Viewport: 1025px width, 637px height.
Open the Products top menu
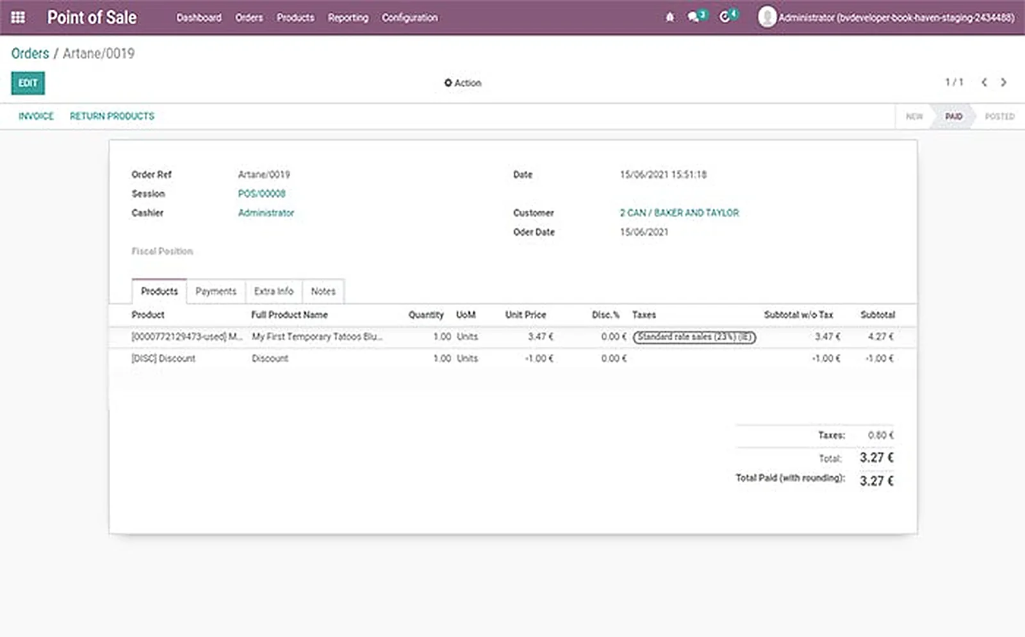point(295,17)
